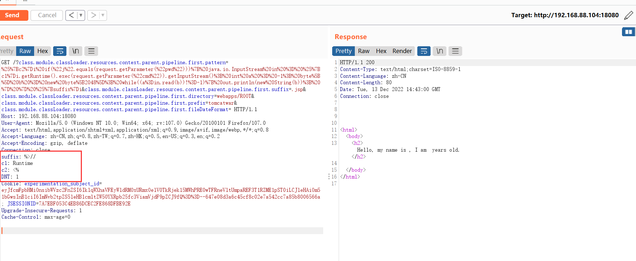Select the Response Raw tab
This screenshot has width=636, height=261.
pyautogui.click(x=363, y=51)
